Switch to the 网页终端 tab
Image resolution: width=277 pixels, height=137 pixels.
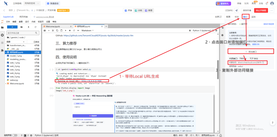click(x=24, y=17)
